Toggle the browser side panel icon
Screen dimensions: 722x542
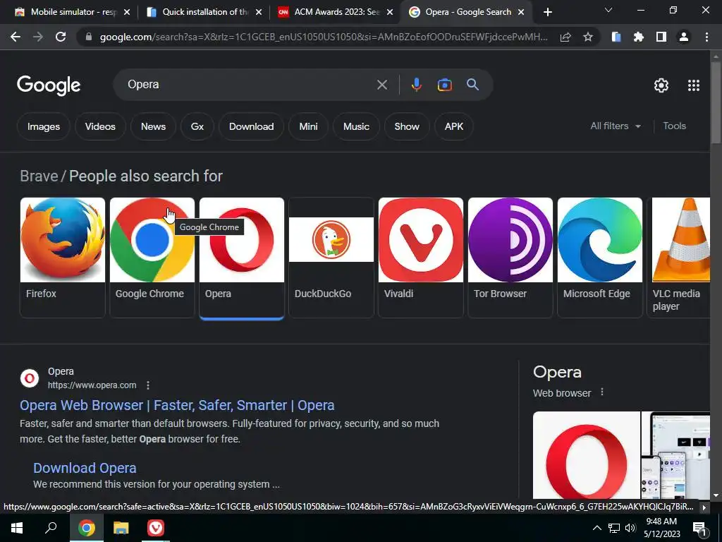661,37
